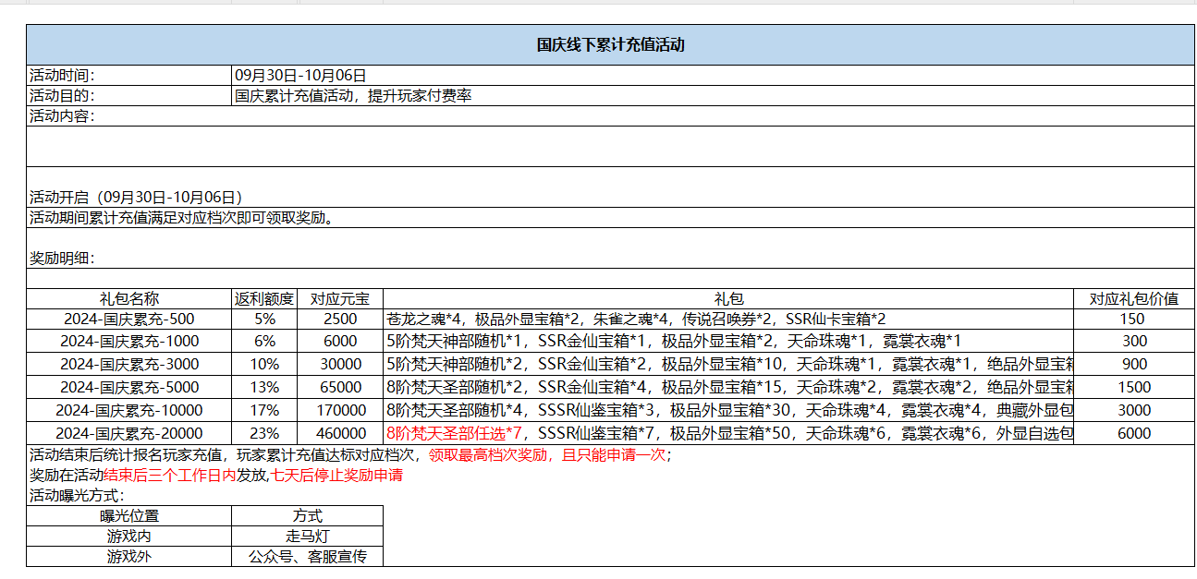Click the row starting 活动结束后统计报名玩家充值
The image size is (1197, 579).
coord(610,455)
